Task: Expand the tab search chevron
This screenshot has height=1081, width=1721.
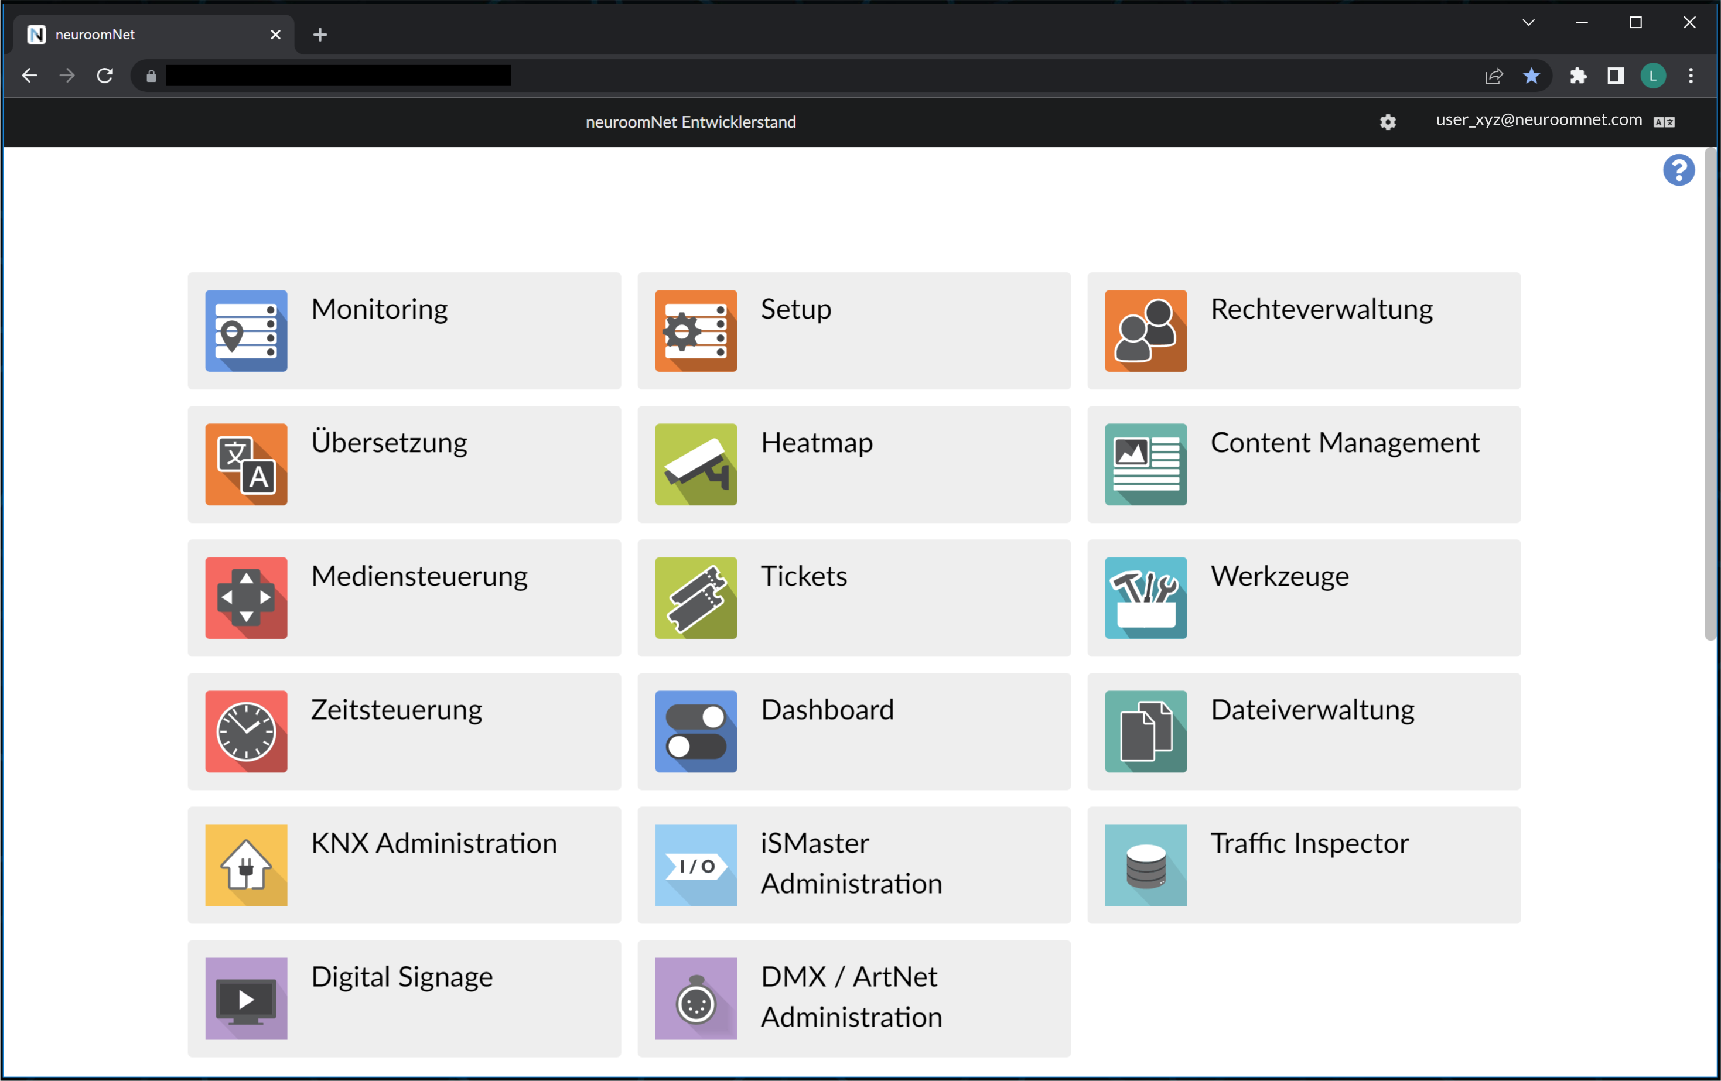Action: coord(1528,22)
